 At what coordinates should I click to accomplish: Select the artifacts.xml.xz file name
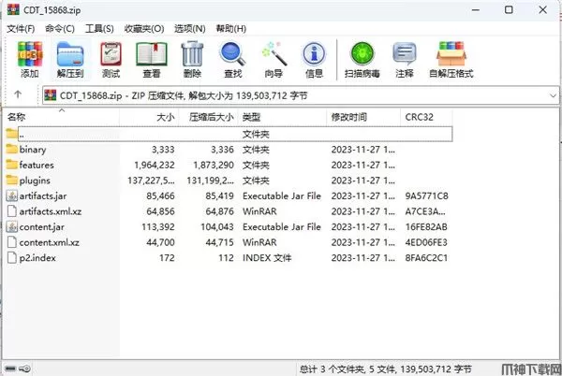51,211
